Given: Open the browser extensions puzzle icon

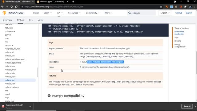Looking at the screenshot, I should click(185, 7).
